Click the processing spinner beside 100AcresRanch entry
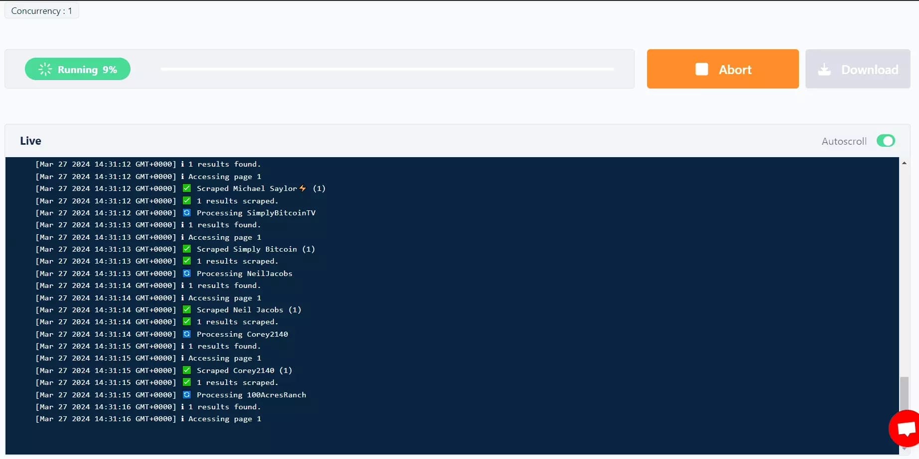Image resolution: width=919 pixels, height=459 pixels. point(186,394)
